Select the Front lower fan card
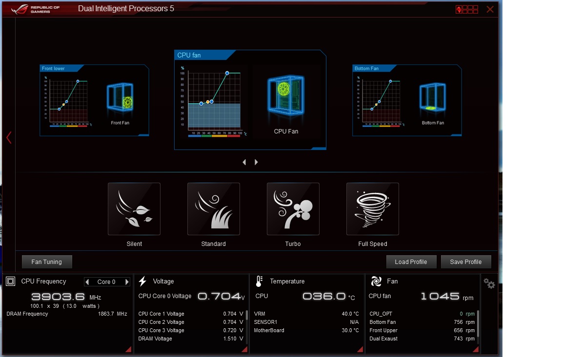 [94, 100]
